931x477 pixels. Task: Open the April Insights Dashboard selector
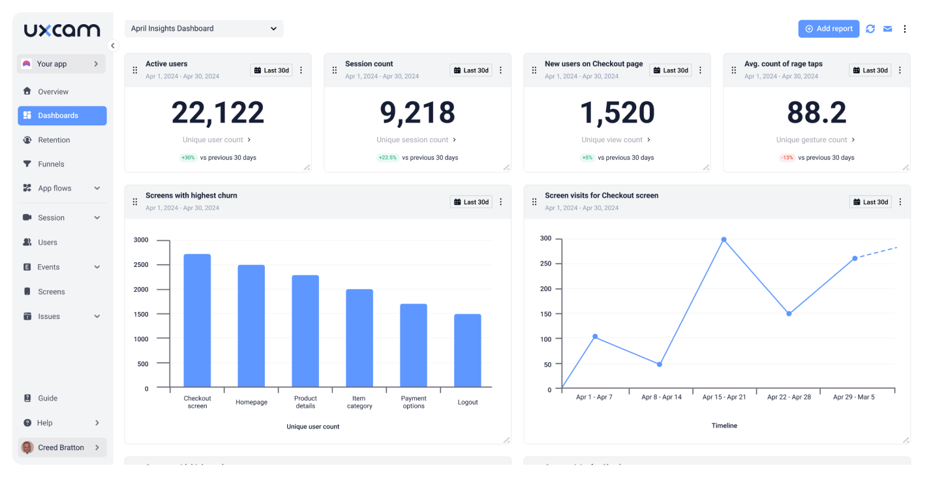point(204,29)
